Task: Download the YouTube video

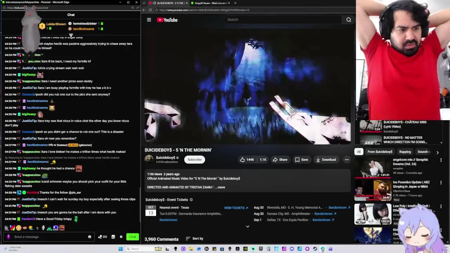Action: (x=326, y=160)
